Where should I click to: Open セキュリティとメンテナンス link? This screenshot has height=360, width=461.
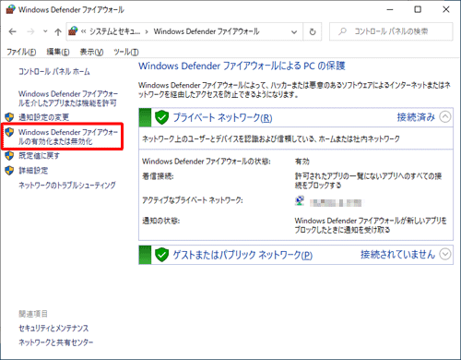click(x=53, y=329)
